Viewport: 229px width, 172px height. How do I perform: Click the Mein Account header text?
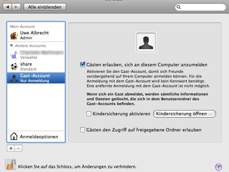pyautogui.click(x=22, y=26)
